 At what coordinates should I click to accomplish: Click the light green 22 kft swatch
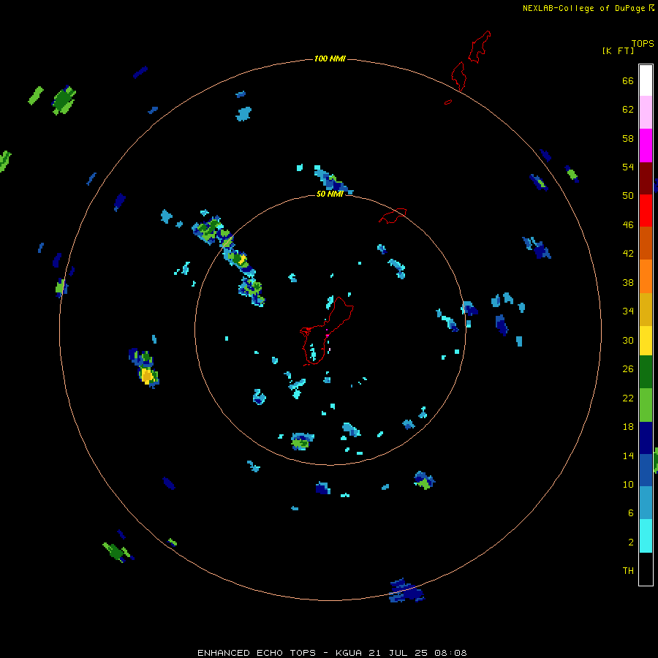pos(646,405)
